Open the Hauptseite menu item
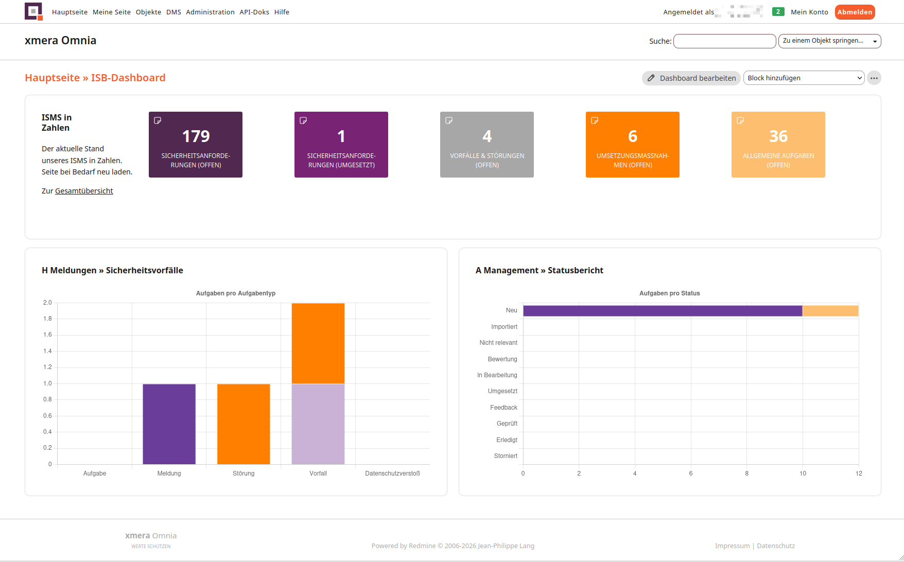The width and height of the screenshot is (904, 562). [x=69, y=12]
